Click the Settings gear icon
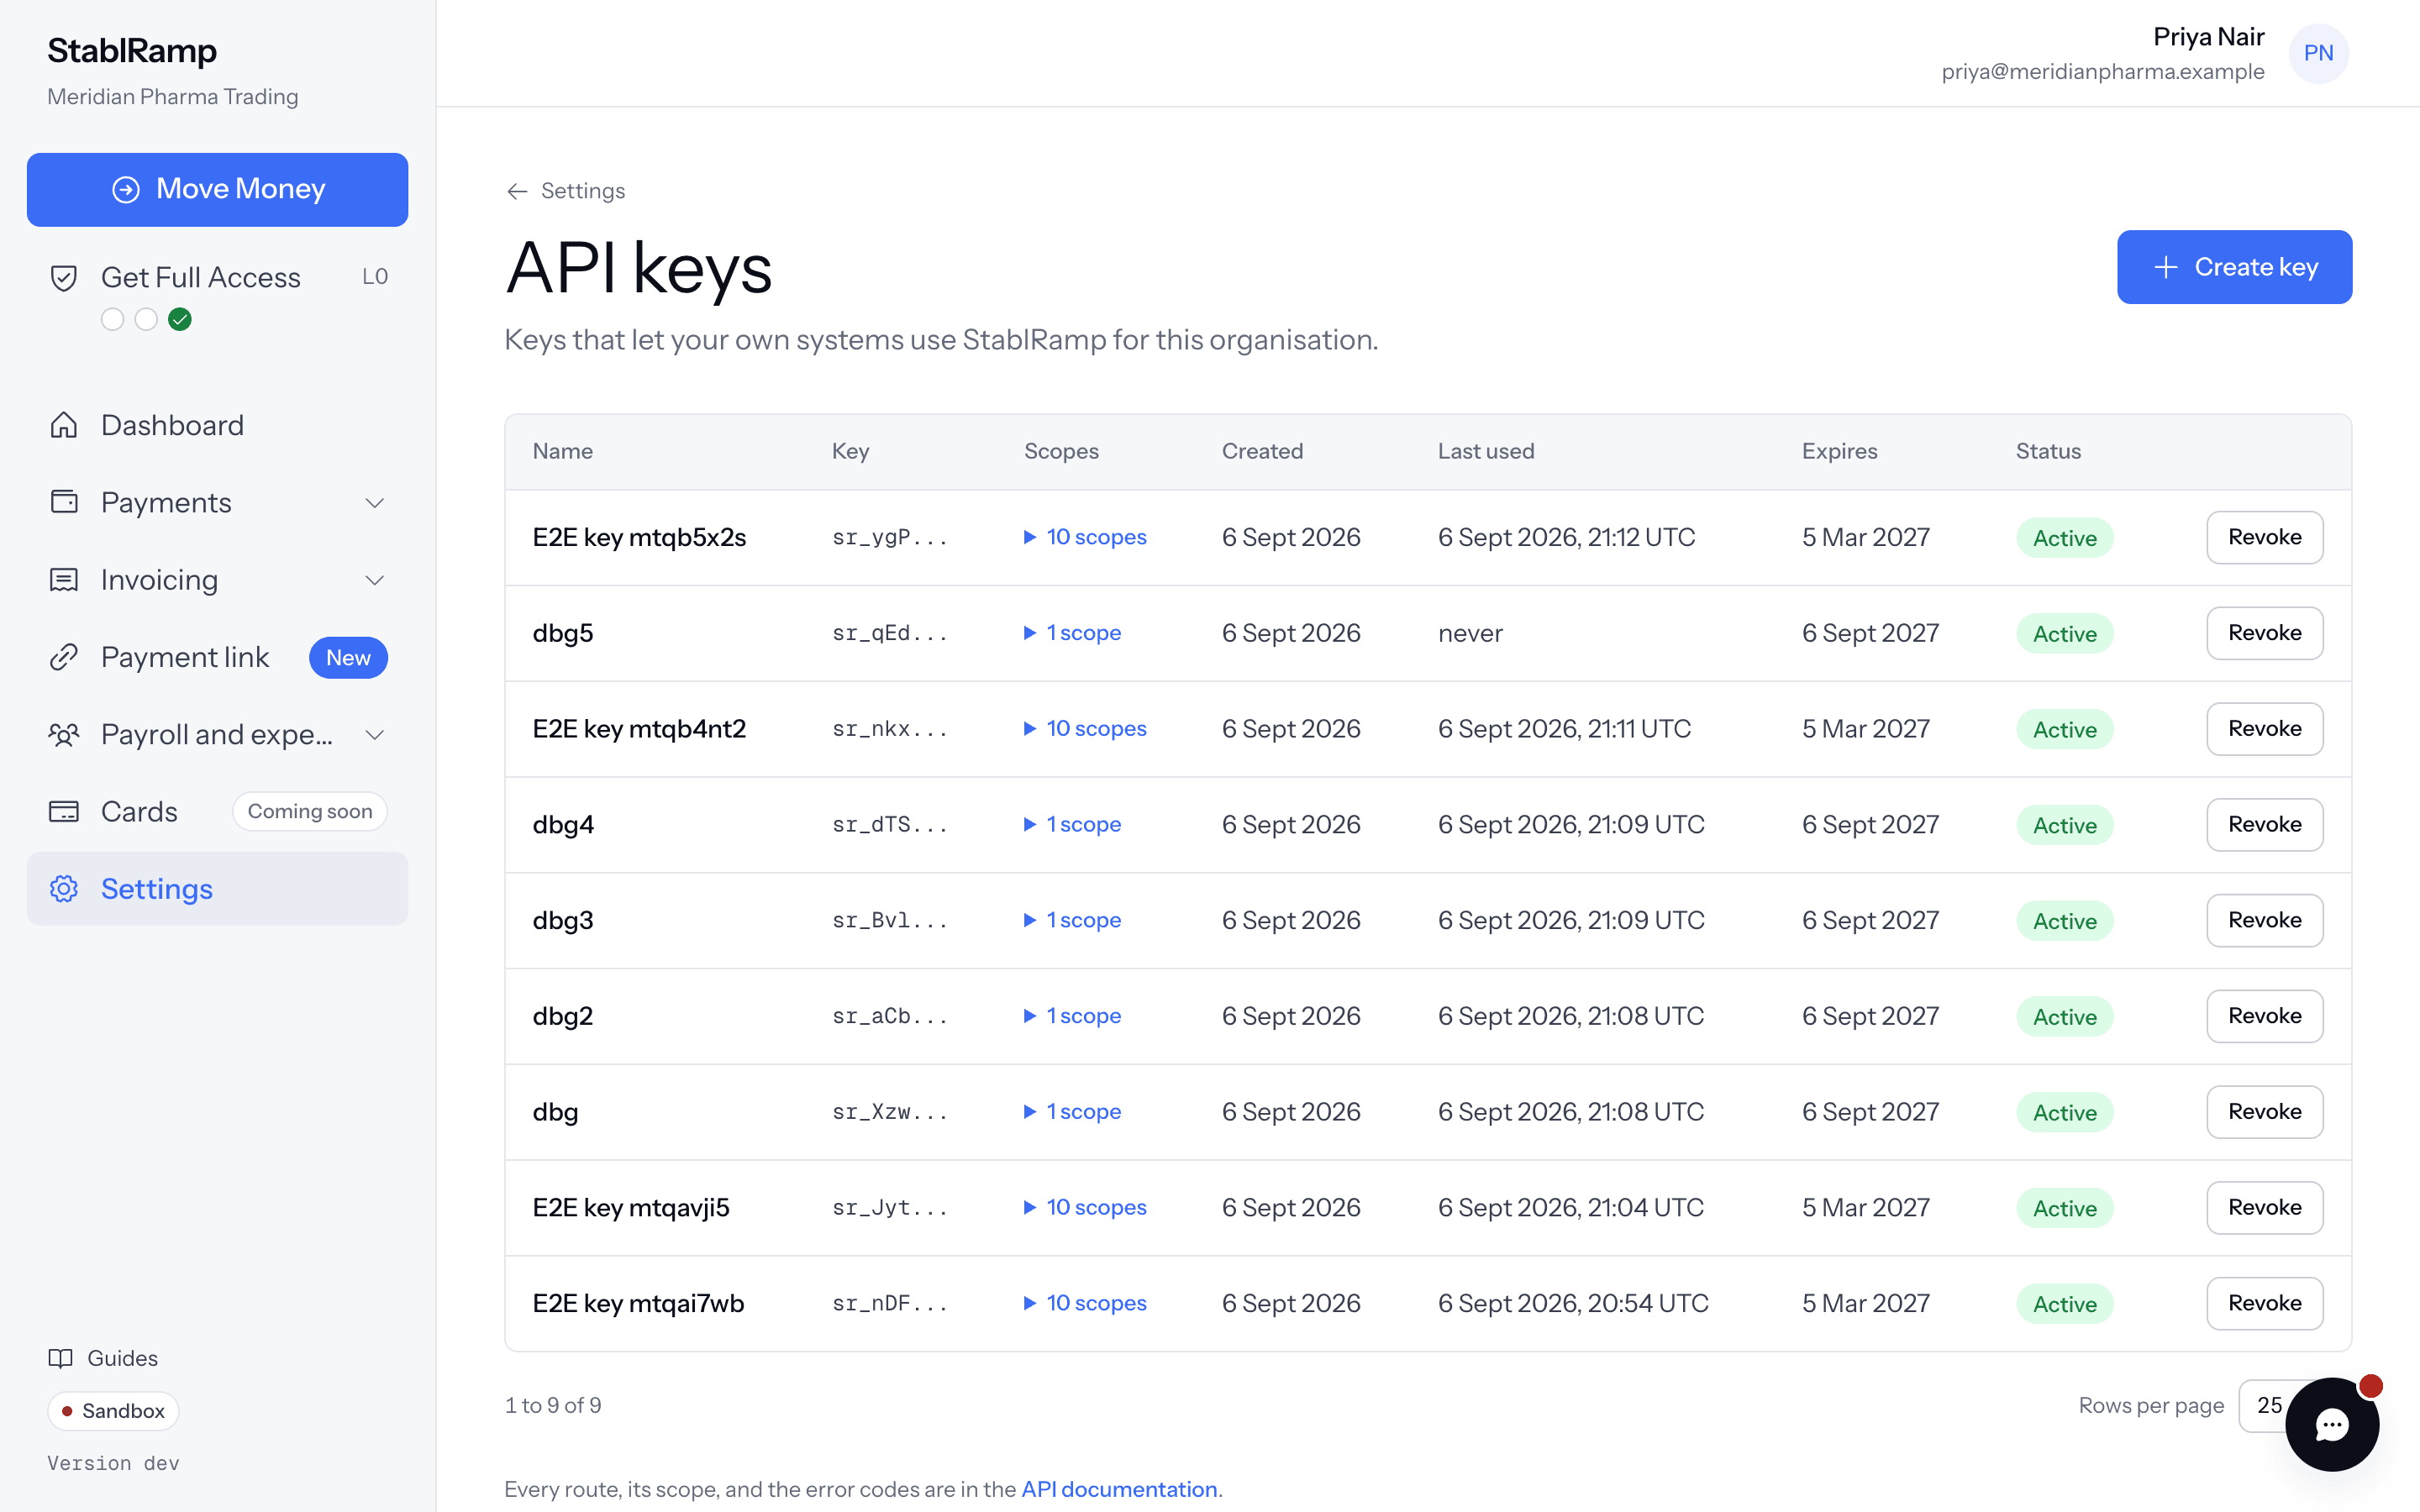 [x=64, y=889]
